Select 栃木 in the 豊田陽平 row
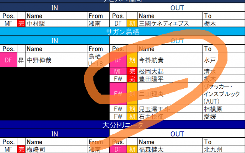 [224, 79]
